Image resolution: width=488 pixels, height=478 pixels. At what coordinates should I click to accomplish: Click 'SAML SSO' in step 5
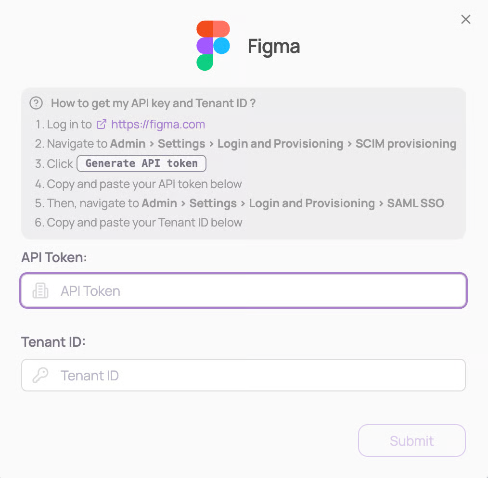[x=415, y=203]
